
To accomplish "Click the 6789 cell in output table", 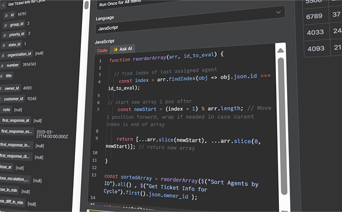I will (x=314, y=16).
